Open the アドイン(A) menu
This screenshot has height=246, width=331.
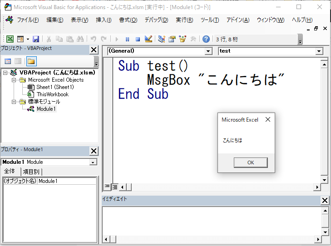pyautogui.click(x=238, y=20)
